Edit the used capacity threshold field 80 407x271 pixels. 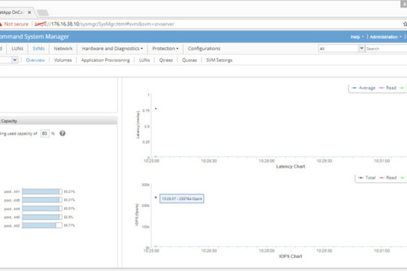(x=45, y=133)
